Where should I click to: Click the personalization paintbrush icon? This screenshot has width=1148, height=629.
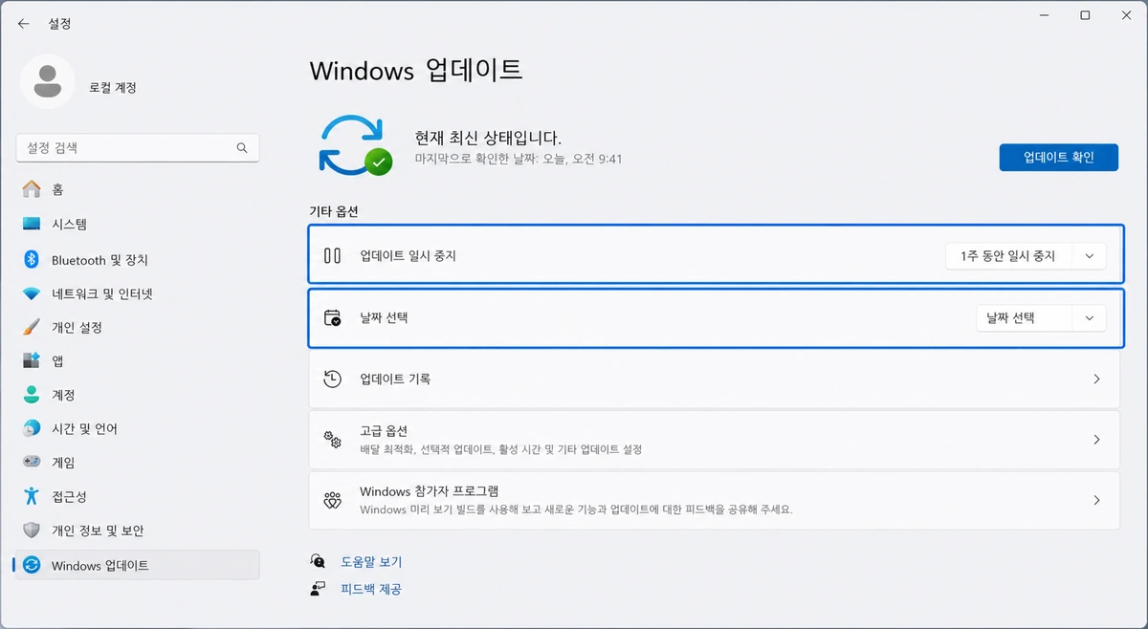click(x=32, y=327)
